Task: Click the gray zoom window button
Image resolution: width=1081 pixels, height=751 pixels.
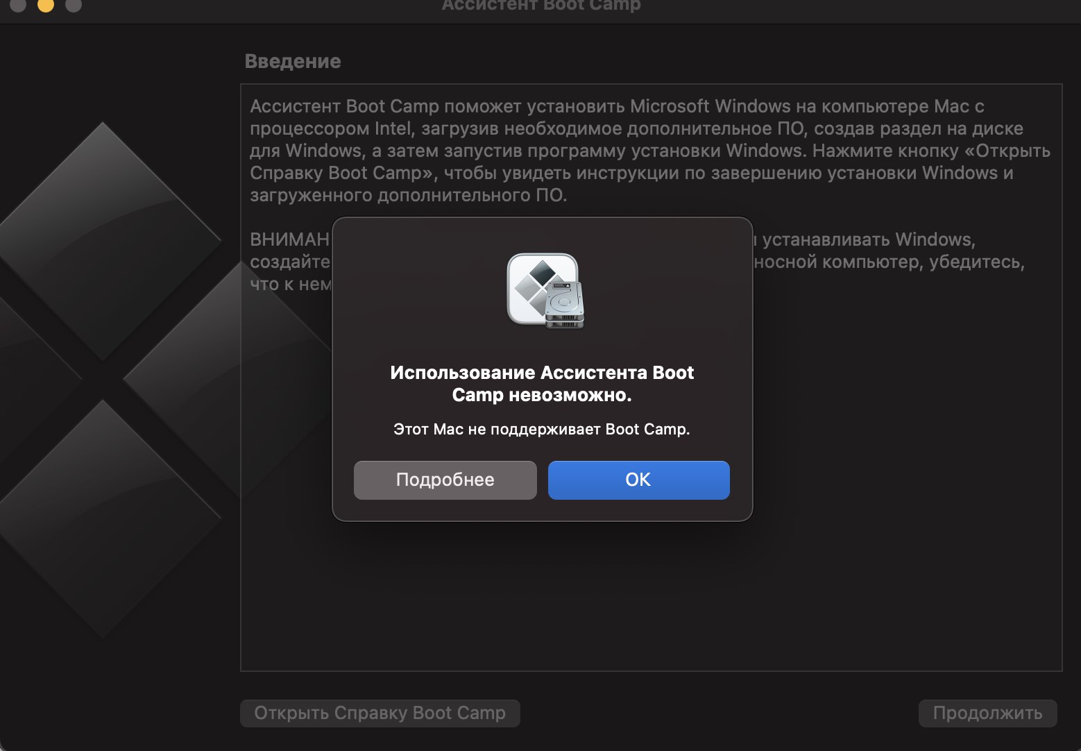Action: click(x=73, y=5)
